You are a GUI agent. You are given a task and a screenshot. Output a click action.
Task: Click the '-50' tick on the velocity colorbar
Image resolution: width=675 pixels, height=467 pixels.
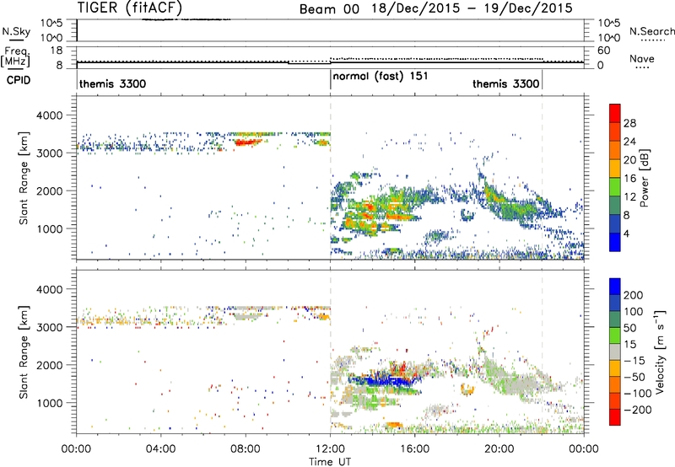tap(634, 377)
